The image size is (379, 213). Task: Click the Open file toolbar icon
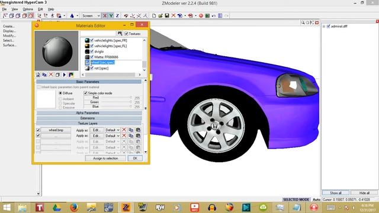tap(160, 16)
